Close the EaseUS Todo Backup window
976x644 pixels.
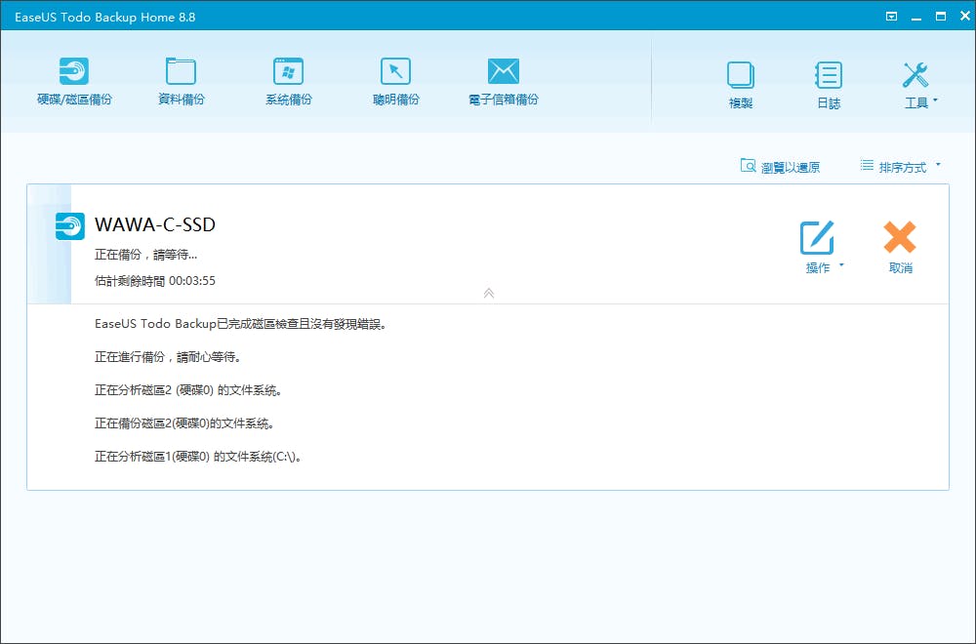pyautogui.click(x=965, y=17)
